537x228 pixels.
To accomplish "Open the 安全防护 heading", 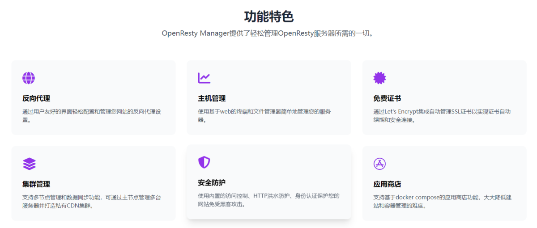I will [212, 182].
